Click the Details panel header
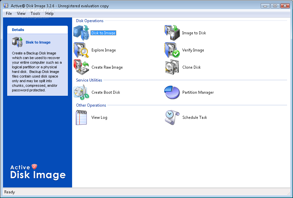The height and width of the screenshot is (198, 293). 38,30
